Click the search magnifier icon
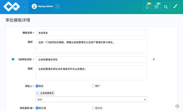183x111 pixels. tap(166, 6)
